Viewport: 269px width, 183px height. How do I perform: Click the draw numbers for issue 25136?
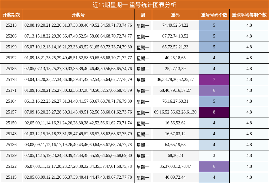[x=78, y=145]
